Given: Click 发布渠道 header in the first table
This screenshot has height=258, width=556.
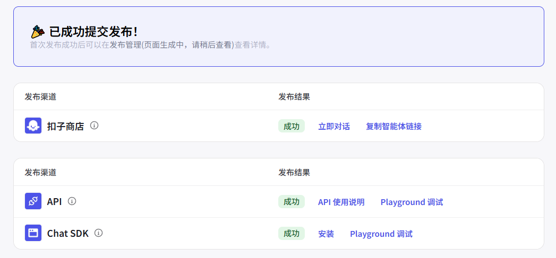Looking at the screenshot, I should [x=40, y=96].
